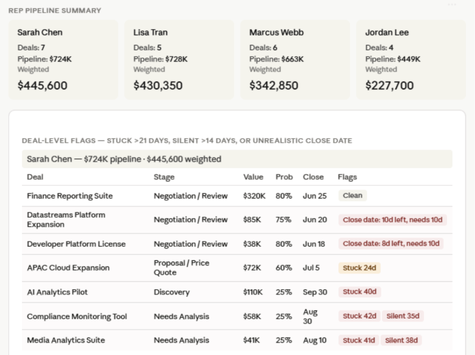475x355 pixels.
Task: Click the Value column header
Action: 253,177
